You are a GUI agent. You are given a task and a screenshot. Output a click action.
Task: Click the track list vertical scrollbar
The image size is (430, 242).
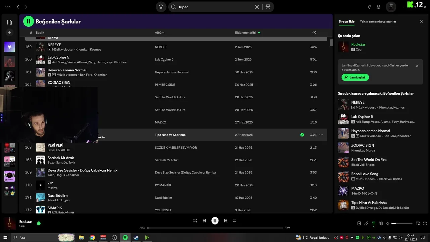pos(331,43)
